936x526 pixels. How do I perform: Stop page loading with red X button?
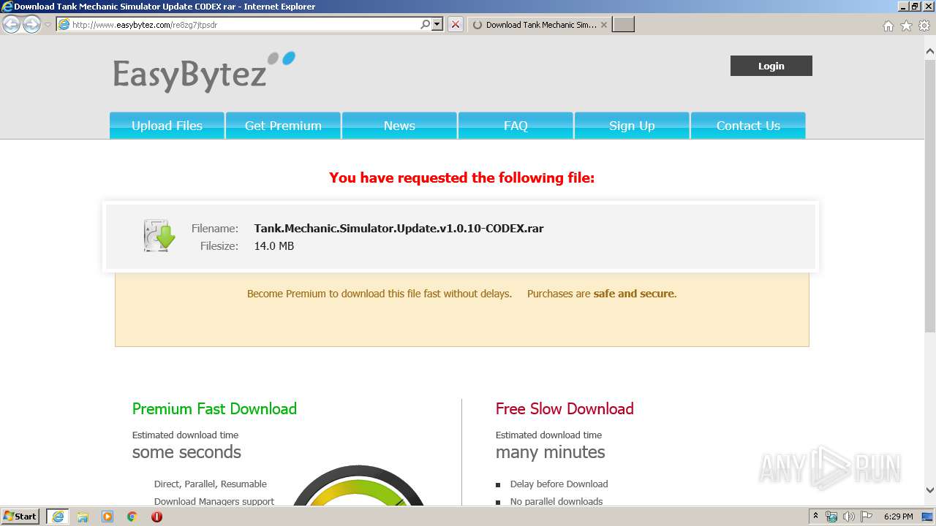pyautogui.click(x=456, y=24)
